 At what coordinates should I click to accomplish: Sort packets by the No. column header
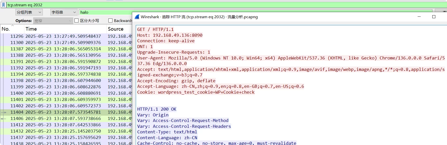click(x=6, y=29)
